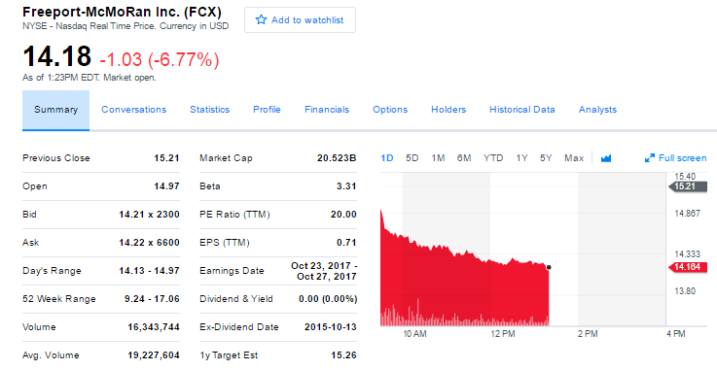717x370 pixels.
Task: Select the 5D chart range
Action: tap(412, 158)
